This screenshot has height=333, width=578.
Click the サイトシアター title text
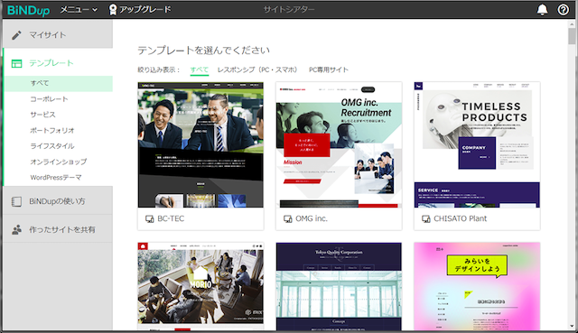pos(289,10)
